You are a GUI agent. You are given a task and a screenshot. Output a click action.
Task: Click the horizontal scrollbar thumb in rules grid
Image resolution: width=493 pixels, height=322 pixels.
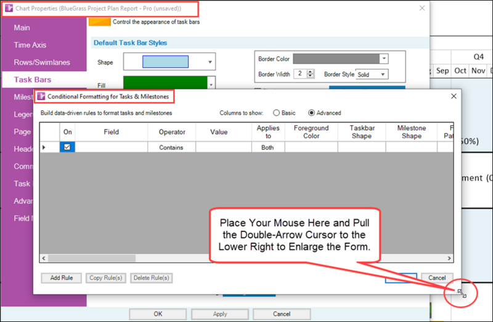pyautogui.click(x=91, y=258)
